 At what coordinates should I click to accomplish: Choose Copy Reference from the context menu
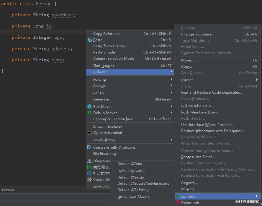(130, 34)
